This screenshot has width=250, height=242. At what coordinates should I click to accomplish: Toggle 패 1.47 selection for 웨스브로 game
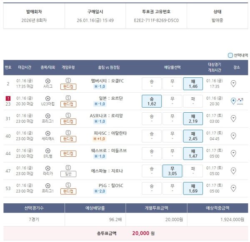193,153
